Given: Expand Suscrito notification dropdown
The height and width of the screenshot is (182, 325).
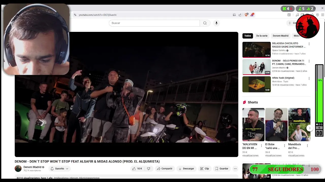Looking at the screenshot, I should pos(59,169).
